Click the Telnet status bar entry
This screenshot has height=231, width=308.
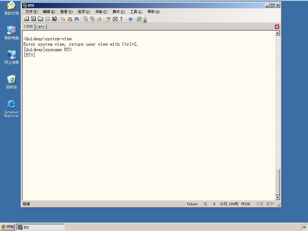click(192, 204)
